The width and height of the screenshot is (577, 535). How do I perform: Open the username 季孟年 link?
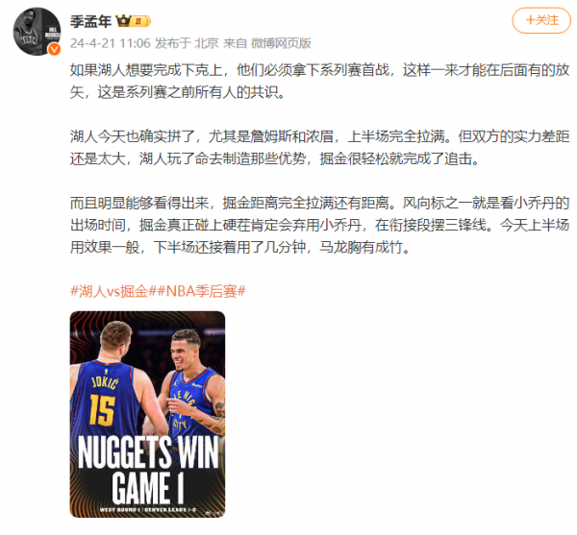coord(91,21)
